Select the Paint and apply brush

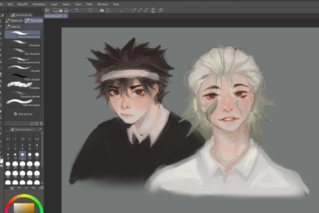[x=23, y=103]
